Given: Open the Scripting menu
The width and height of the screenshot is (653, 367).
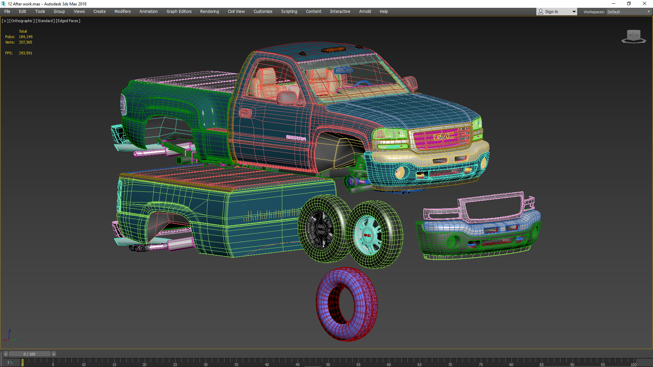Looking at the screenshot, I should coord(289,12).
